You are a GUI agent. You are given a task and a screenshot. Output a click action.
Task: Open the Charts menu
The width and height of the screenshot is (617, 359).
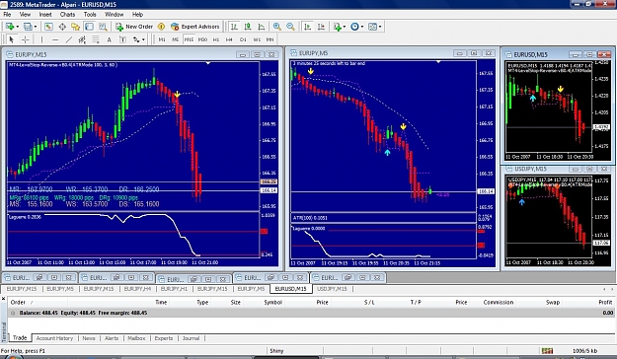coord(67,14)
